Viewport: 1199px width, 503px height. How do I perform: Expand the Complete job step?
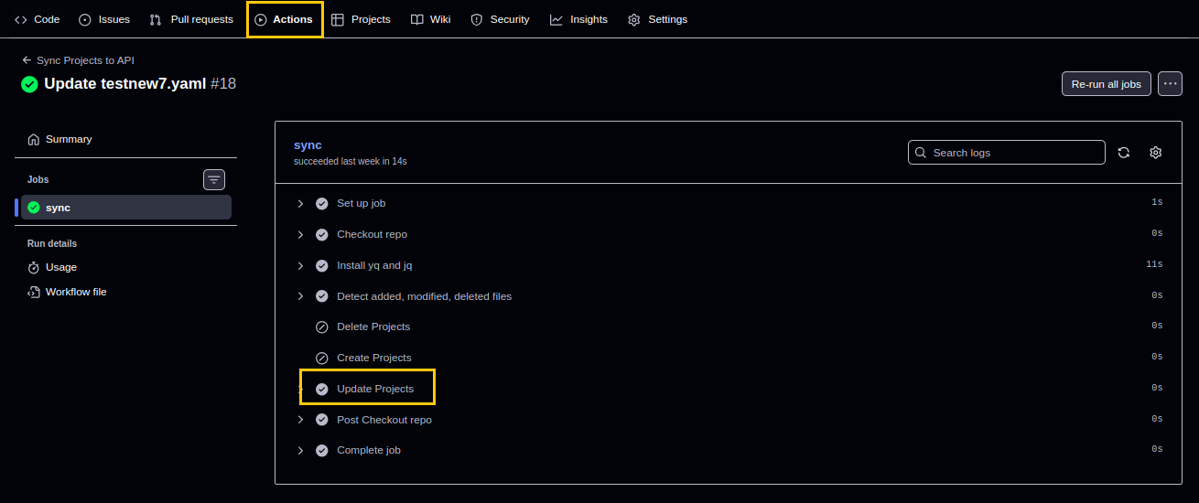(x=300, y=450)
